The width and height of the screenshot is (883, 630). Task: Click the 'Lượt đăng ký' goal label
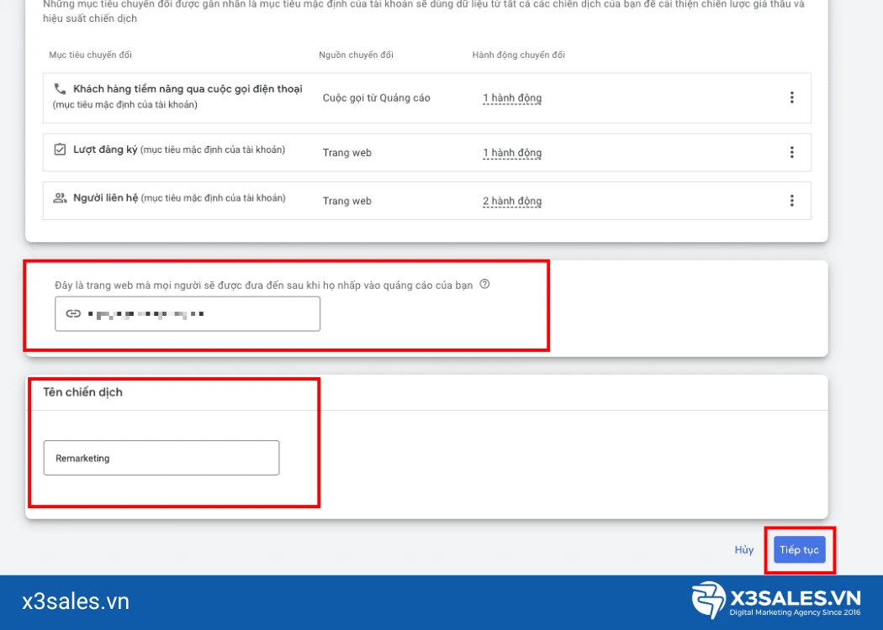click(105, 149)
